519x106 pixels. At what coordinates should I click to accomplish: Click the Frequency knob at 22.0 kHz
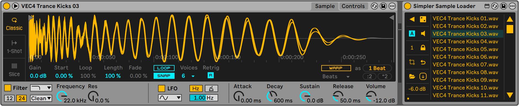[62, 96]
